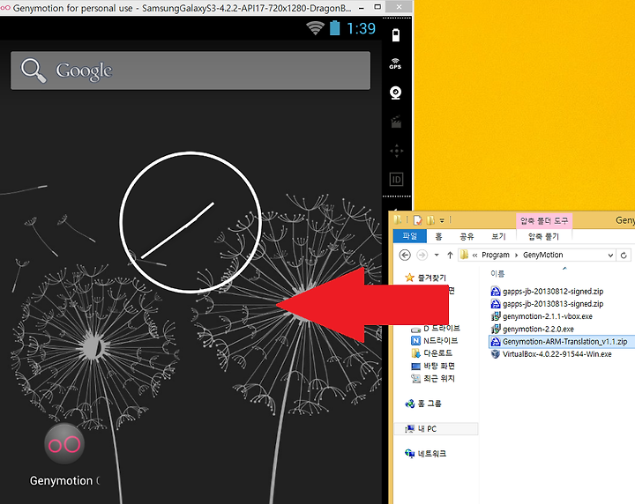Viewport: 635px width, 504px height.
Task: Open 다운로드 folder in navigation pane
Action: [x=437, y=353]
